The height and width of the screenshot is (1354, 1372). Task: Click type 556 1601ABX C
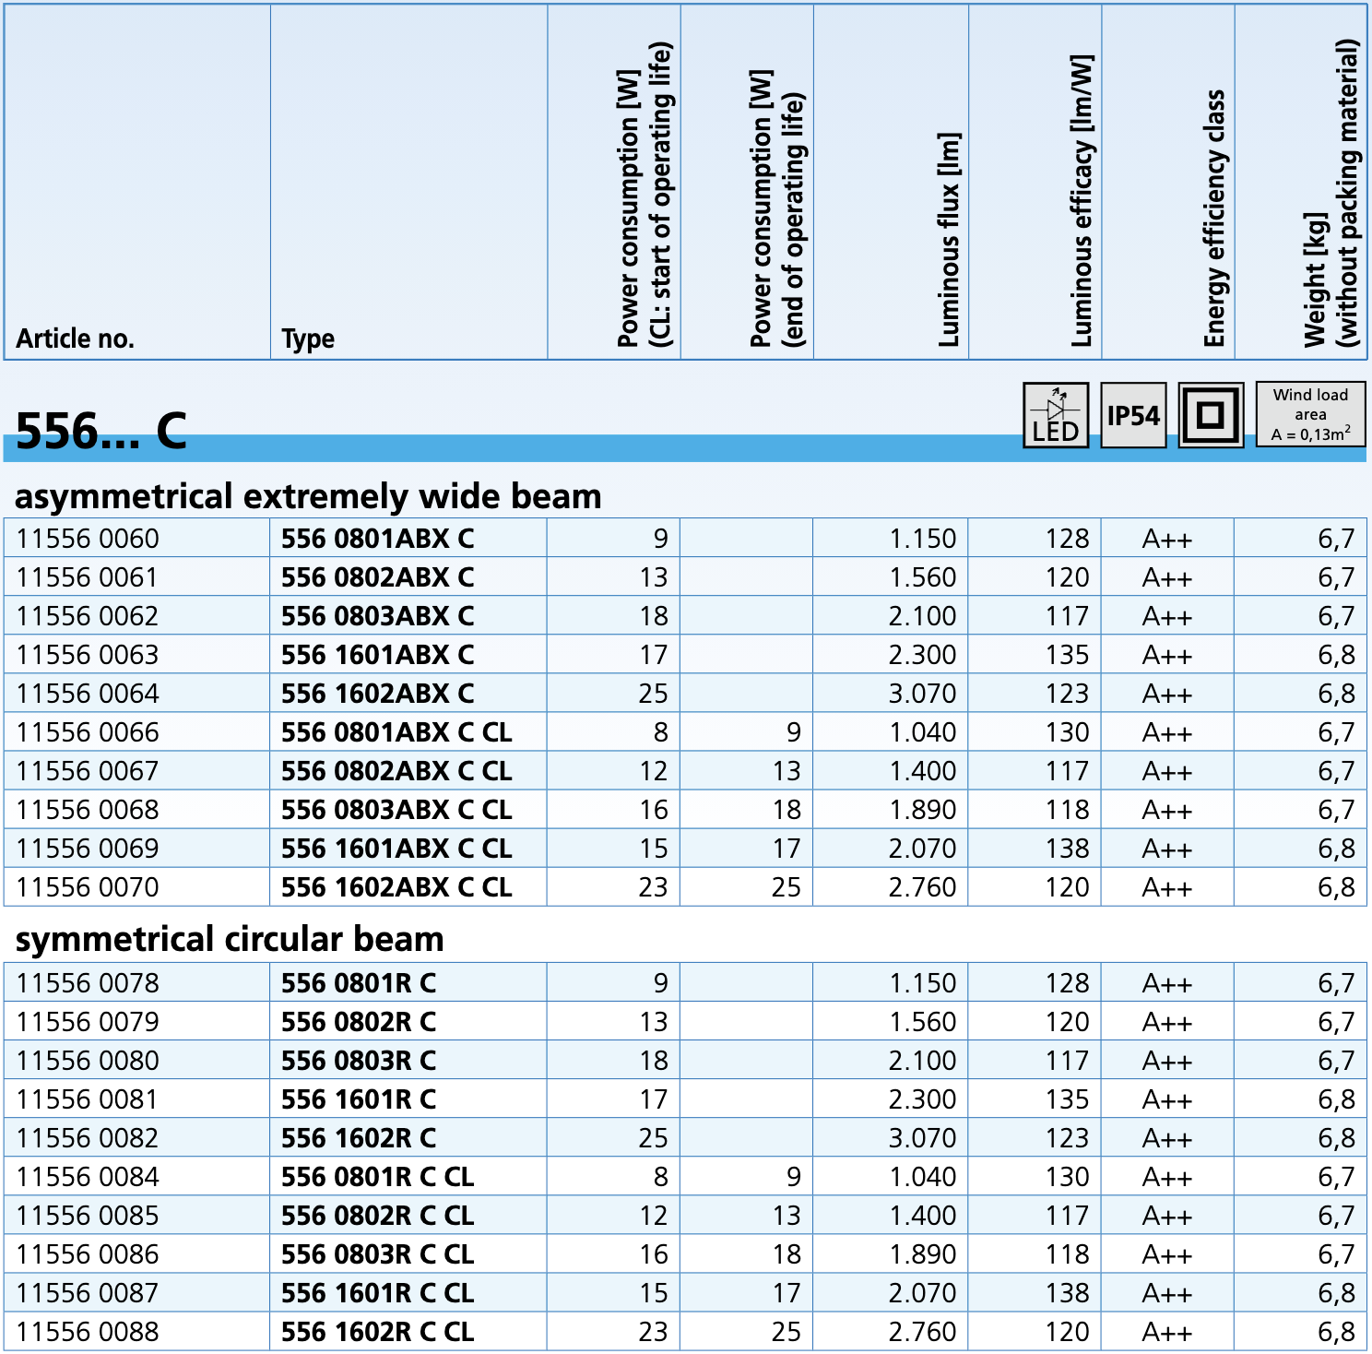(378, 655)
